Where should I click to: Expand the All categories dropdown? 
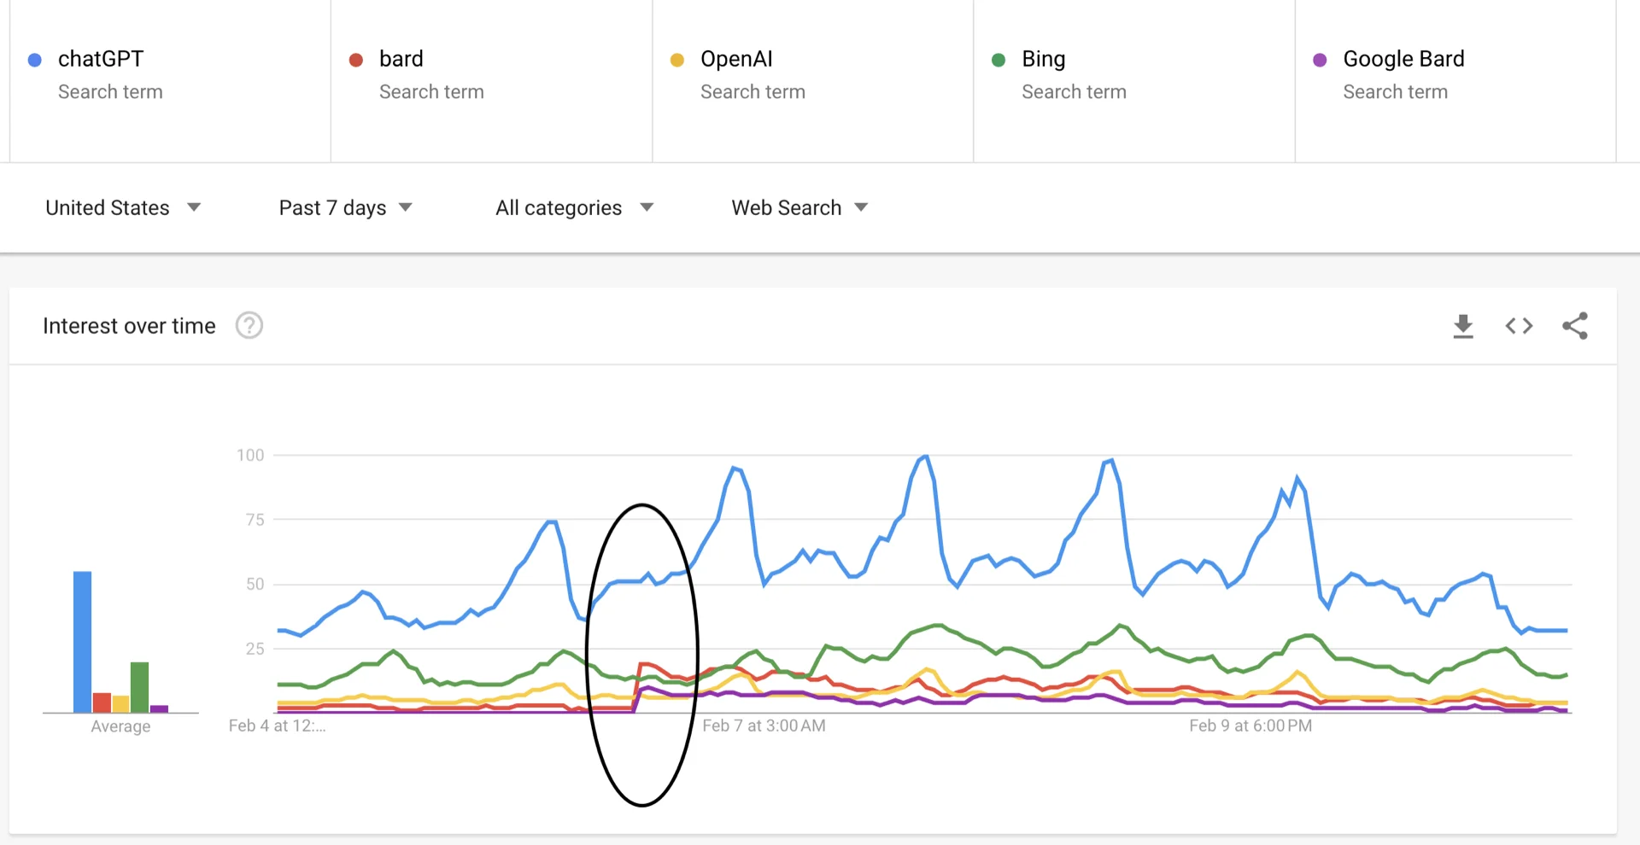tap(574, 207)
